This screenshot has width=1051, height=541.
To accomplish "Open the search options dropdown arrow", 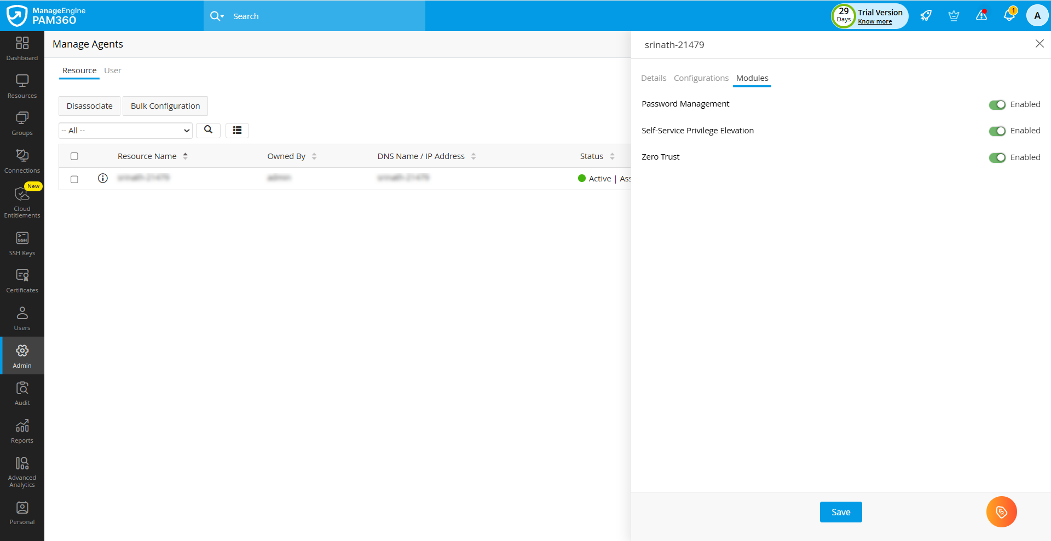I will (x=222, y=16).
